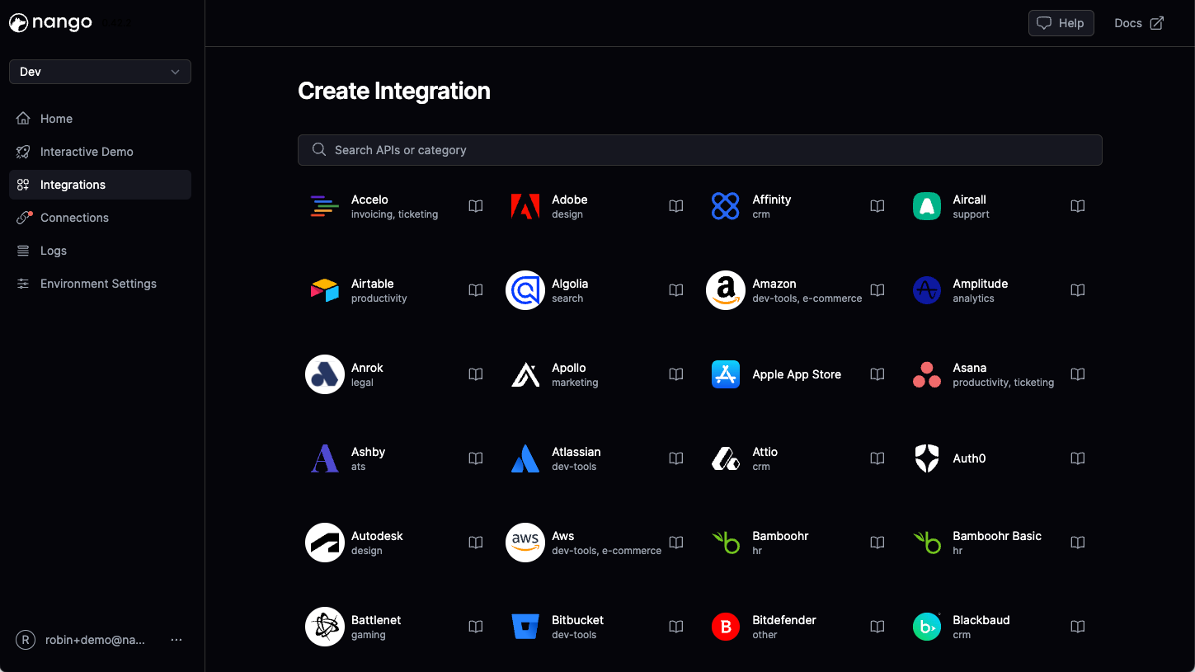Viewport: 1195px width, 672px height.
Task: Click the Asana logo icon
Action: 927,374
